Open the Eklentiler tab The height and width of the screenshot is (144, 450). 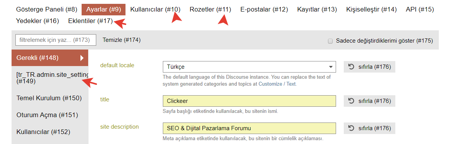[x=90, y=21]
